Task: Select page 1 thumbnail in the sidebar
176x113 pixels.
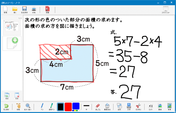Action: [x=12, y=27]
